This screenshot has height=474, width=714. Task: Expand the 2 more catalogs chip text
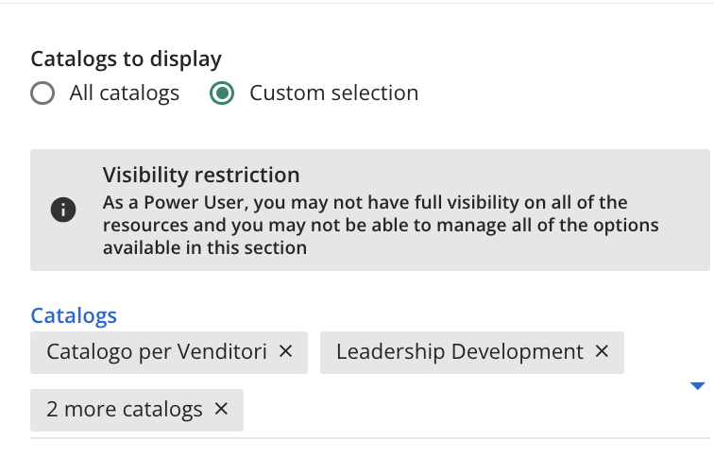pos(125,410)
